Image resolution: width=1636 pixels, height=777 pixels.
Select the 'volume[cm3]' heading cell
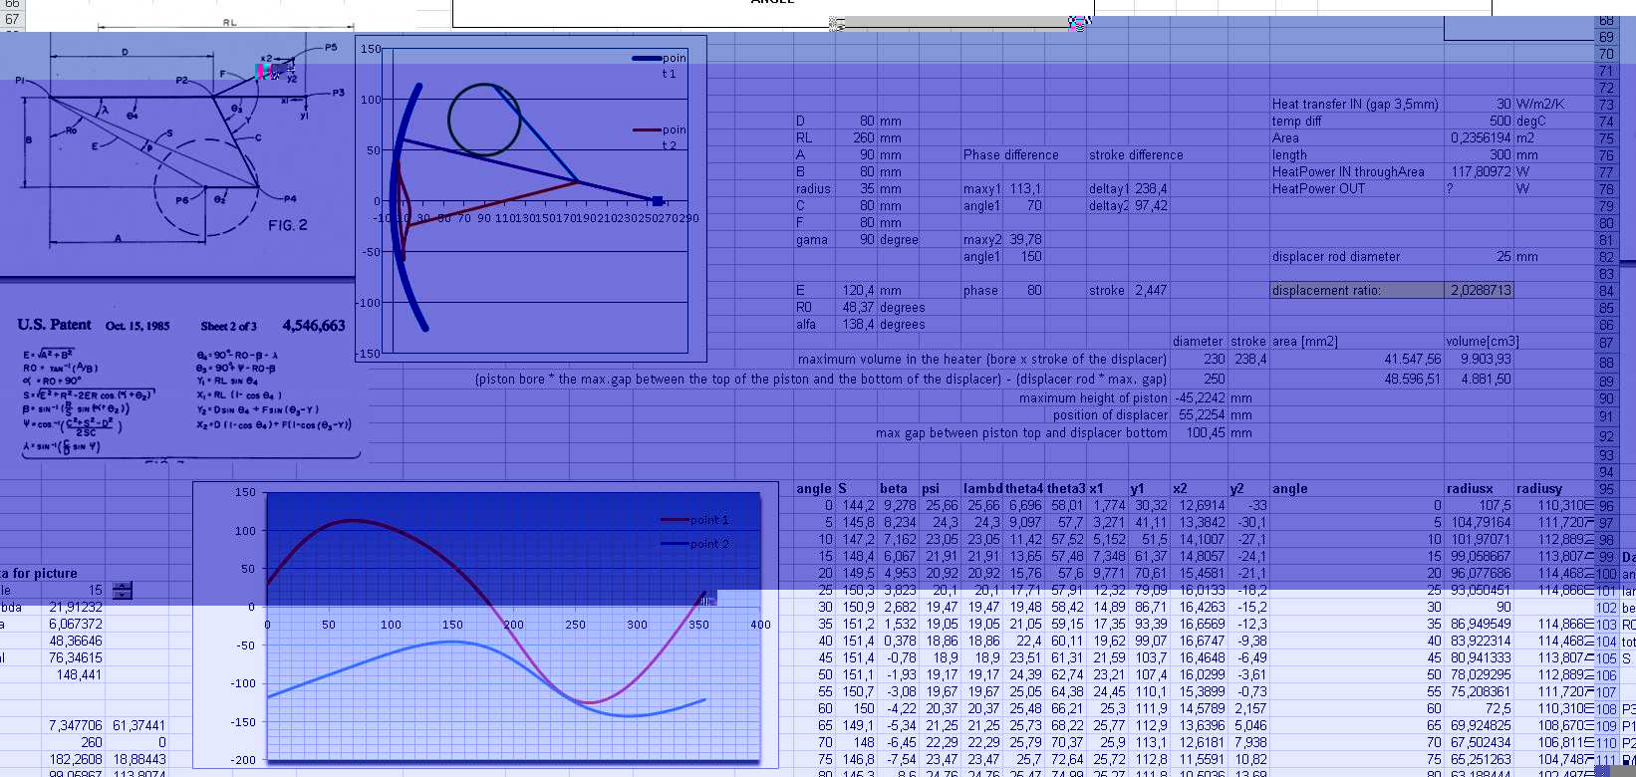point(1480,342)
